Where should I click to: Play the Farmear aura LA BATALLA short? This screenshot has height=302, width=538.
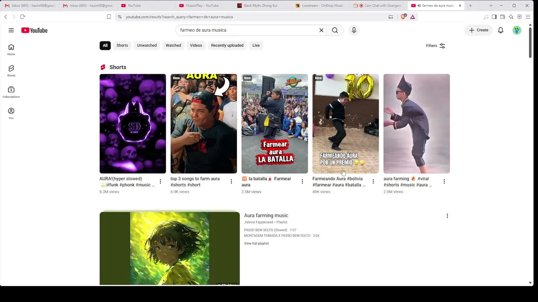275,124
